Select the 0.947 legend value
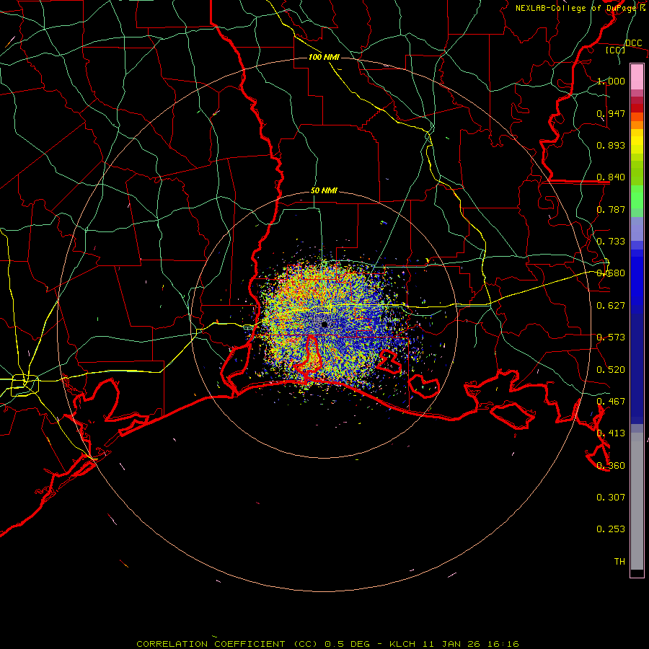Image resolution: width=649 pixels, height=649 pixels. pos(611,113)
